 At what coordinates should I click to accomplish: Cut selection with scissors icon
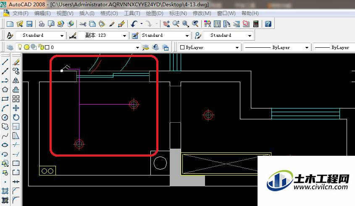point(83,24)
